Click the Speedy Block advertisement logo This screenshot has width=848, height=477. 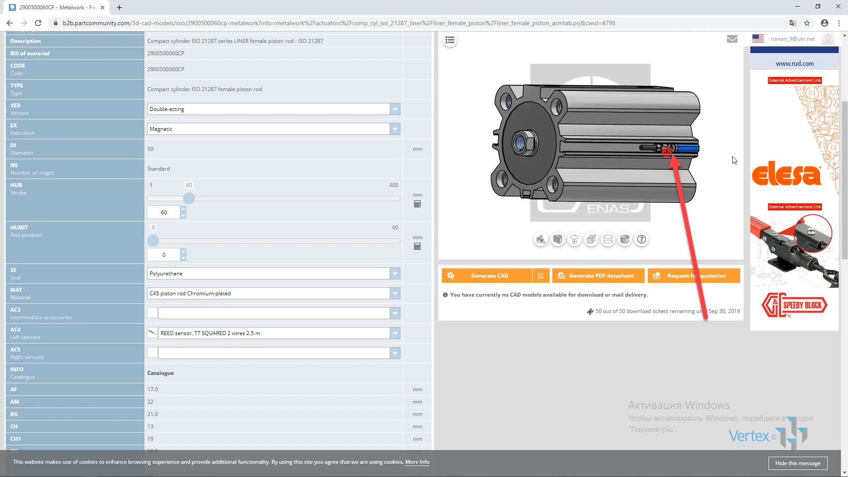coord(794,305)
